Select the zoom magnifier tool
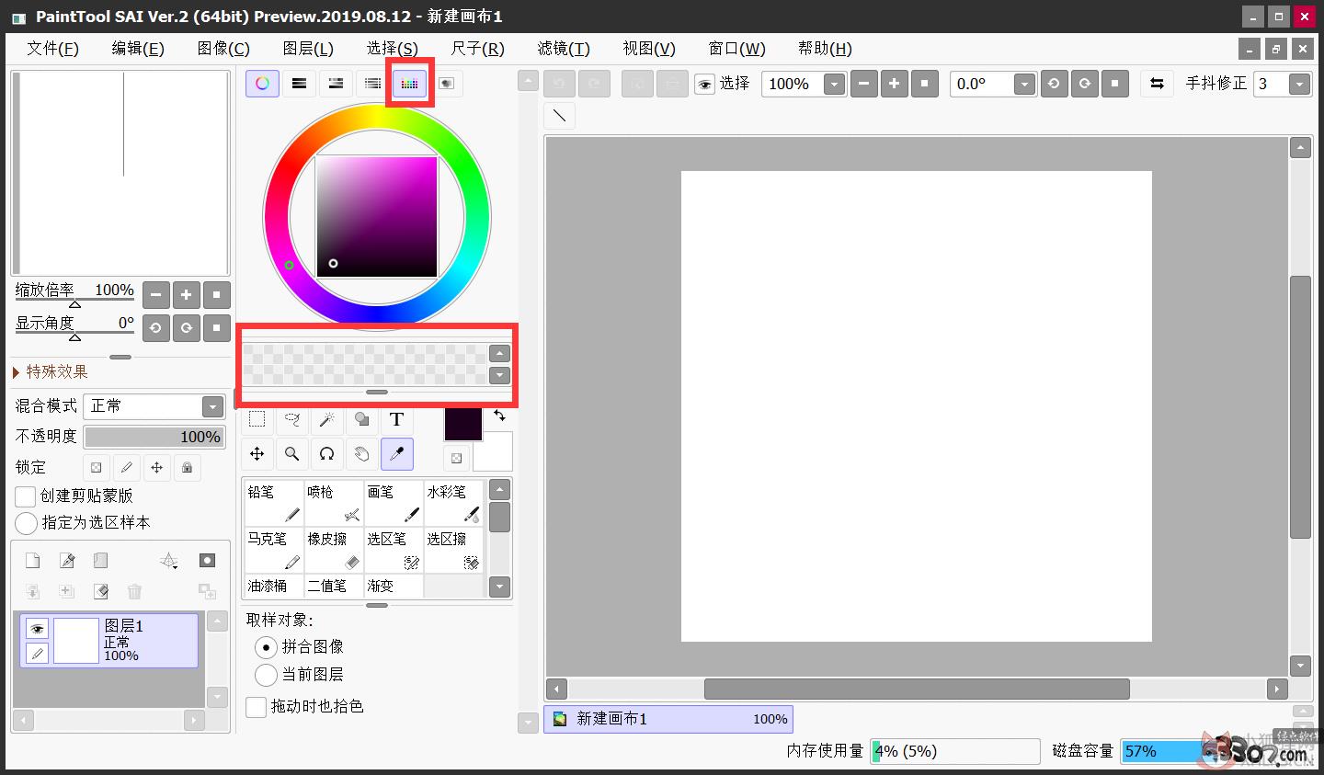The image size is (1324, 775). [292, 453]
